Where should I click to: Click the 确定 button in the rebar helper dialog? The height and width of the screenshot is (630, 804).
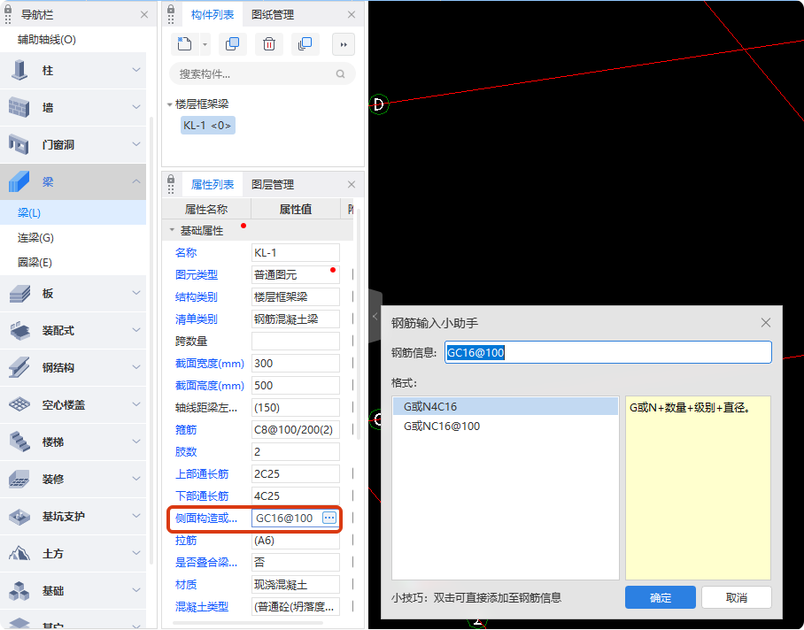(x=660, y=597)
